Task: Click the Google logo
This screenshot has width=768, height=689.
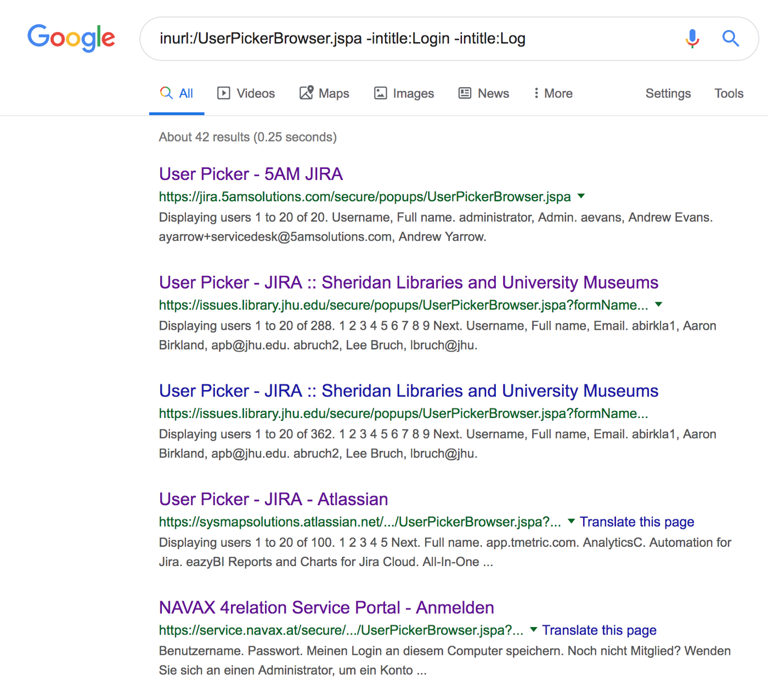Action: point(71,38)
